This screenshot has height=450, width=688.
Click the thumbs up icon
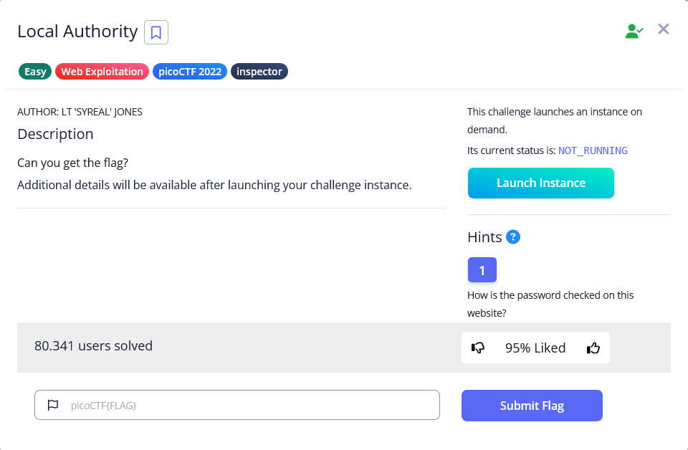coord(593,348)
